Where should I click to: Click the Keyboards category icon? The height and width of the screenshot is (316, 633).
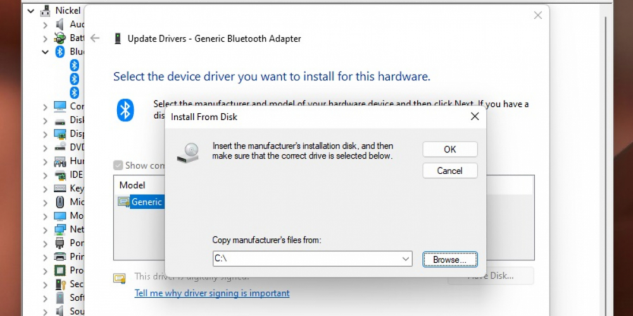(x=60, y=188)
